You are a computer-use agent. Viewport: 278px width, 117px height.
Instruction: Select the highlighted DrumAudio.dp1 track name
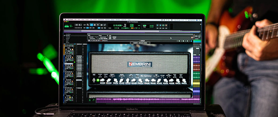pos(69,64)
